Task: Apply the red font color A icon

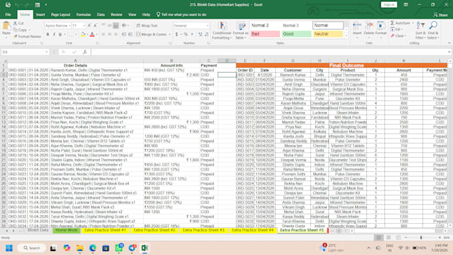Action: click(x=92, y=35)
